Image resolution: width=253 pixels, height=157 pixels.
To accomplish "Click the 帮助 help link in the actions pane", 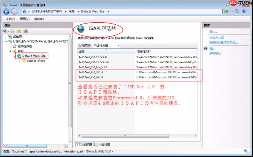I will pos(212,48).
